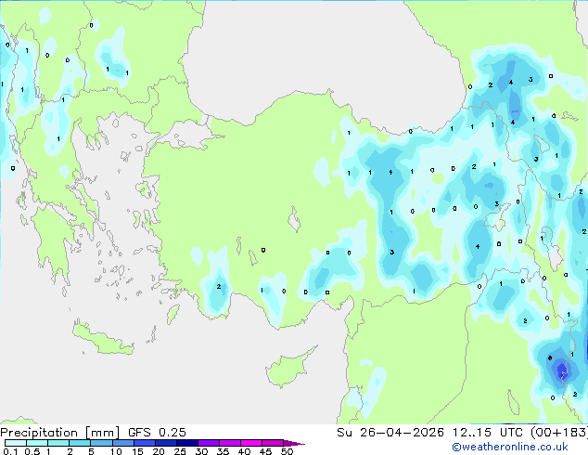Click the "Su 26-04-2026" forecast date
Image resolution: width=588 pixels, height=455 pixels.
pyautogui.click(x=390, y=433)
